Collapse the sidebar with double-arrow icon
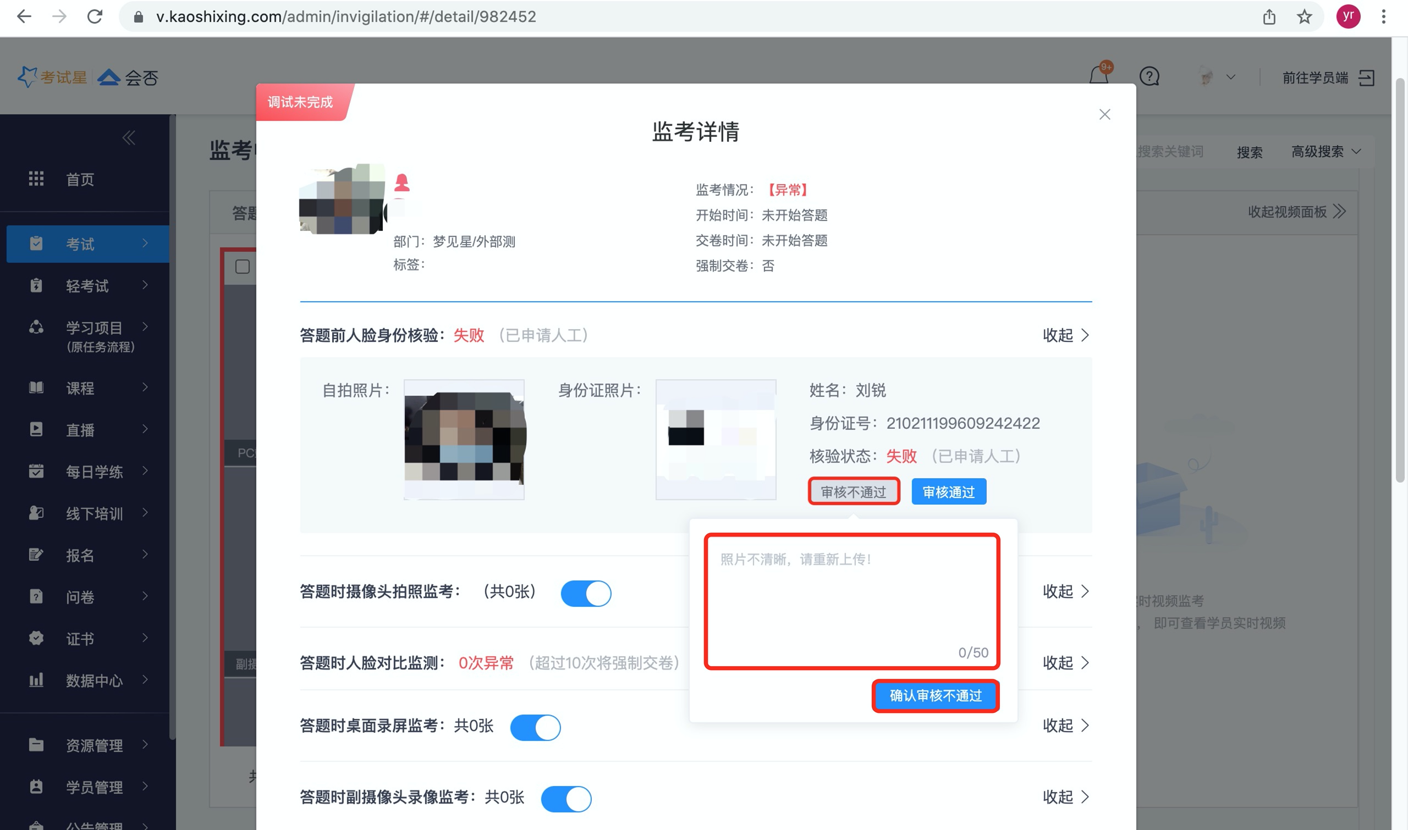 (x=129, y=137)
